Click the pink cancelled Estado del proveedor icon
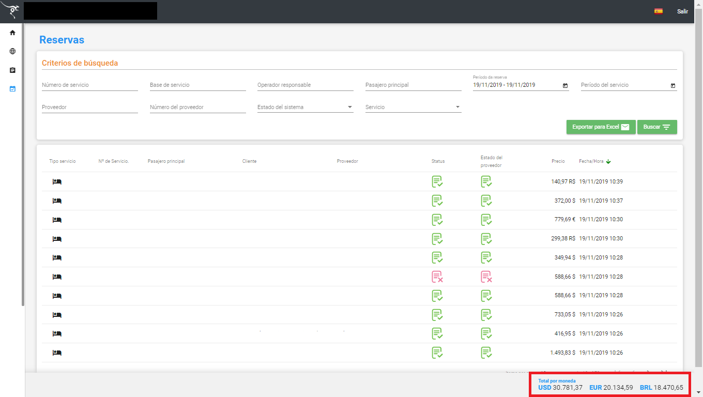Screen dimensions: 703x397 point(486,277)
